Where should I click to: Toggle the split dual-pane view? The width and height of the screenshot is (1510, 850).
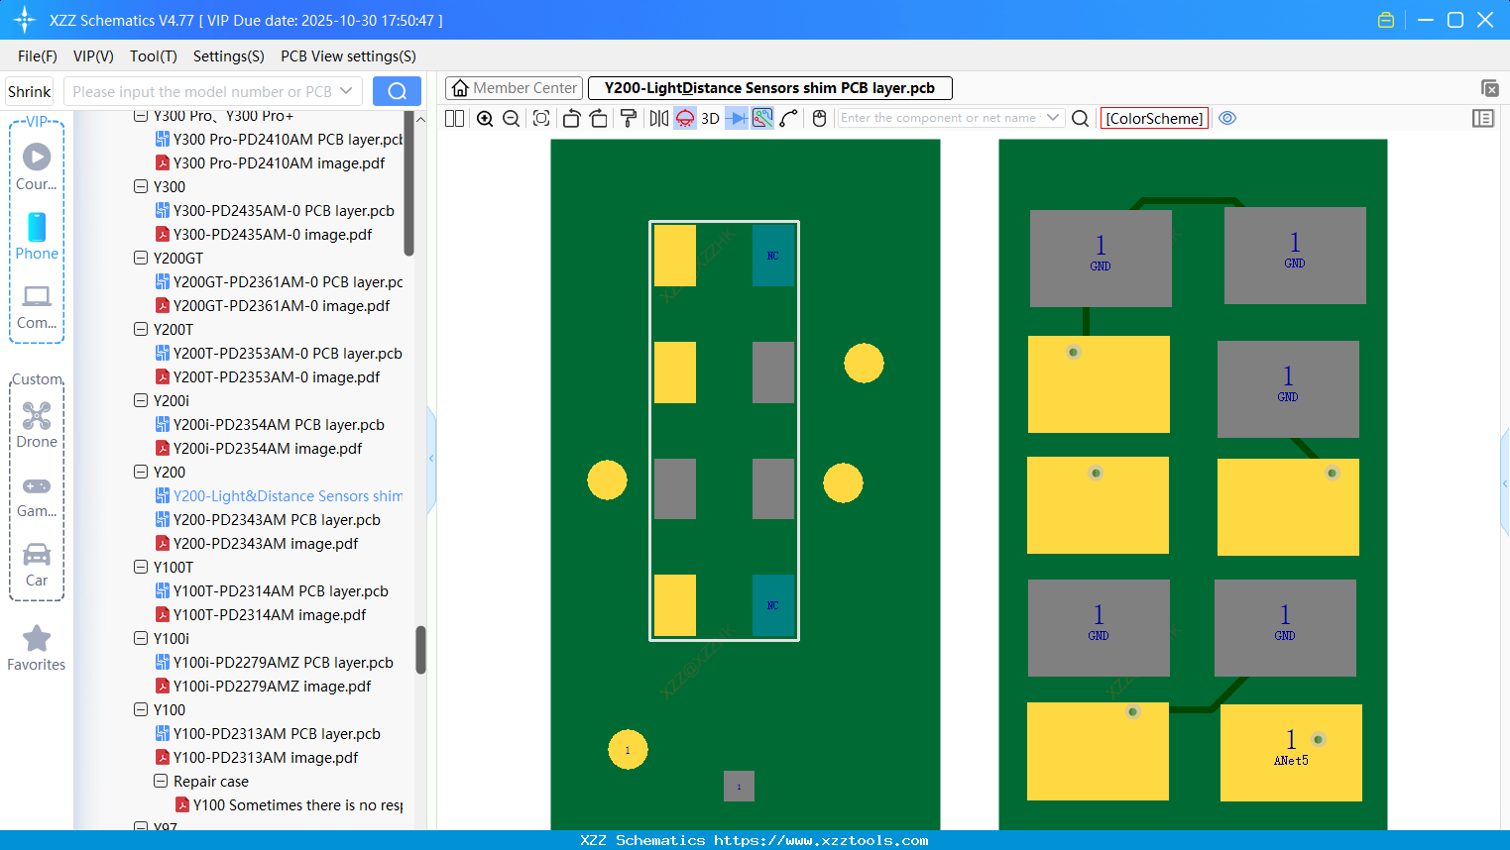tap(454, 118)
